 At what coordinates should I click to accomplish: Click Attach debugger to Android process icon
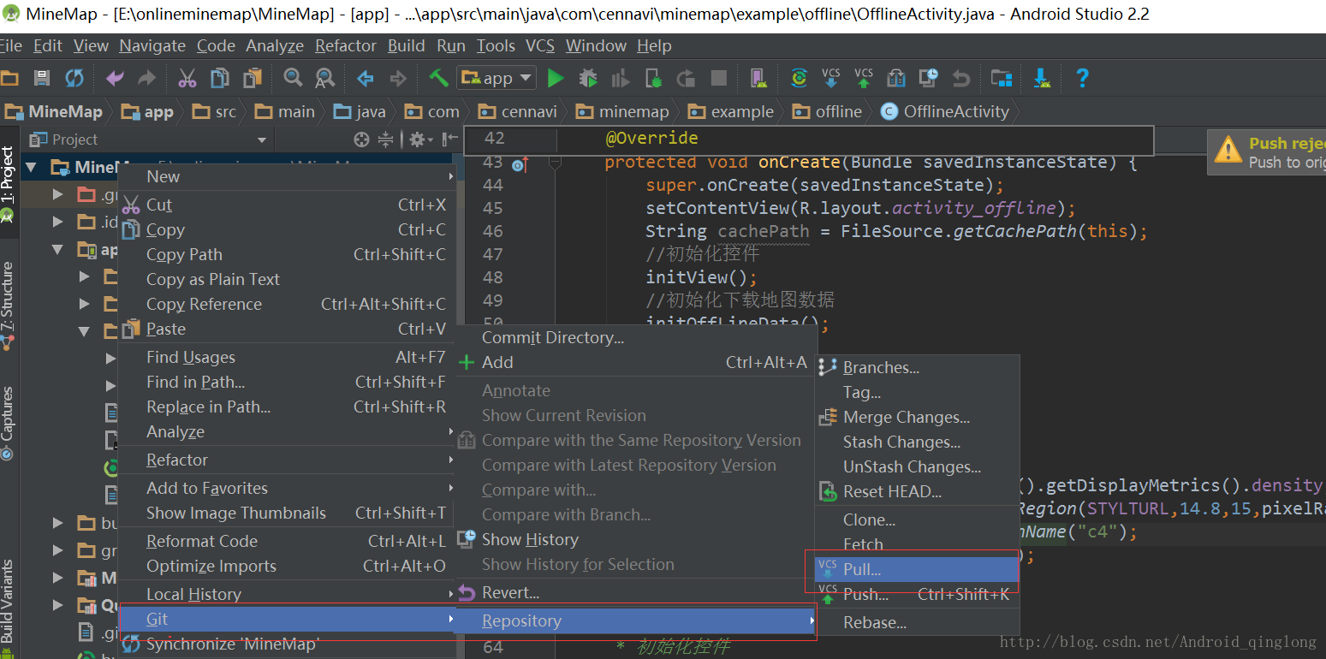(x=653, y=79)
